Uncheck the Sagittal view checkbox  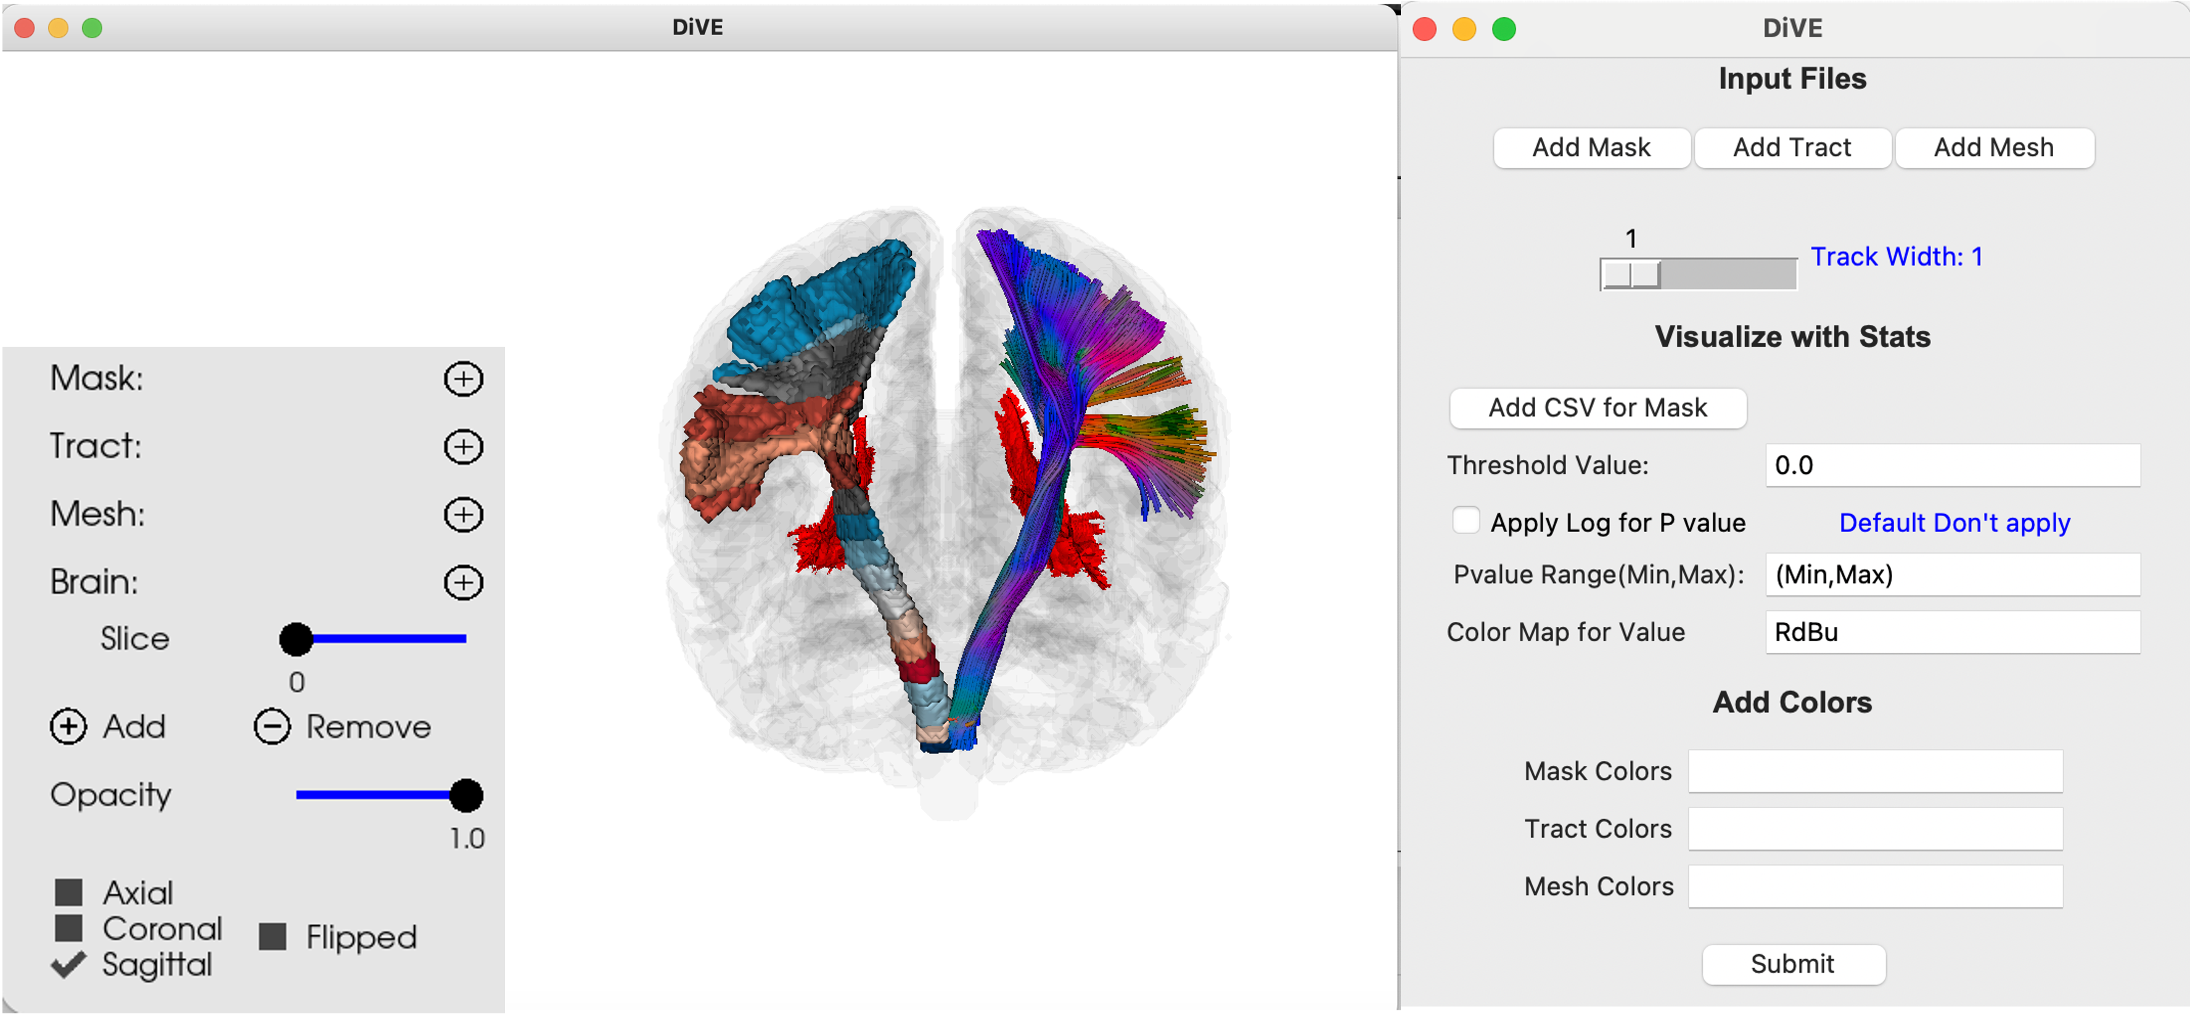[x=69, y=965]
